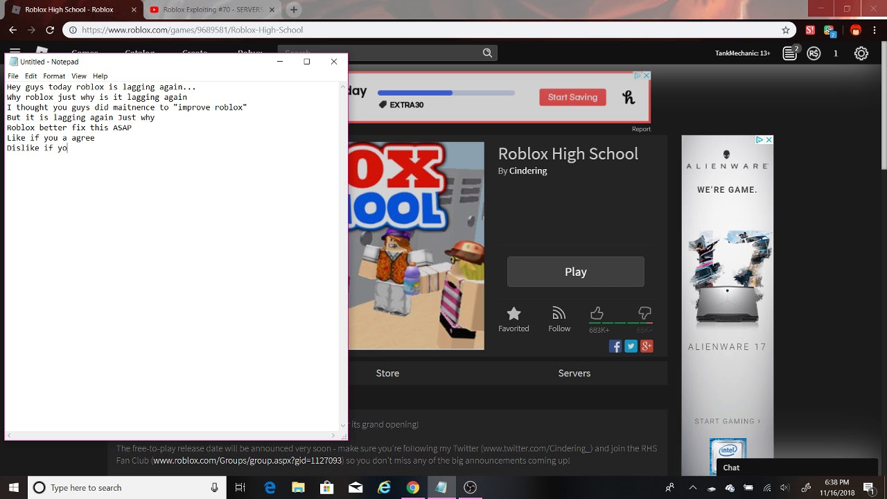
Task: Open the Mail app from the taskbar
Action: tap(355, 487)
